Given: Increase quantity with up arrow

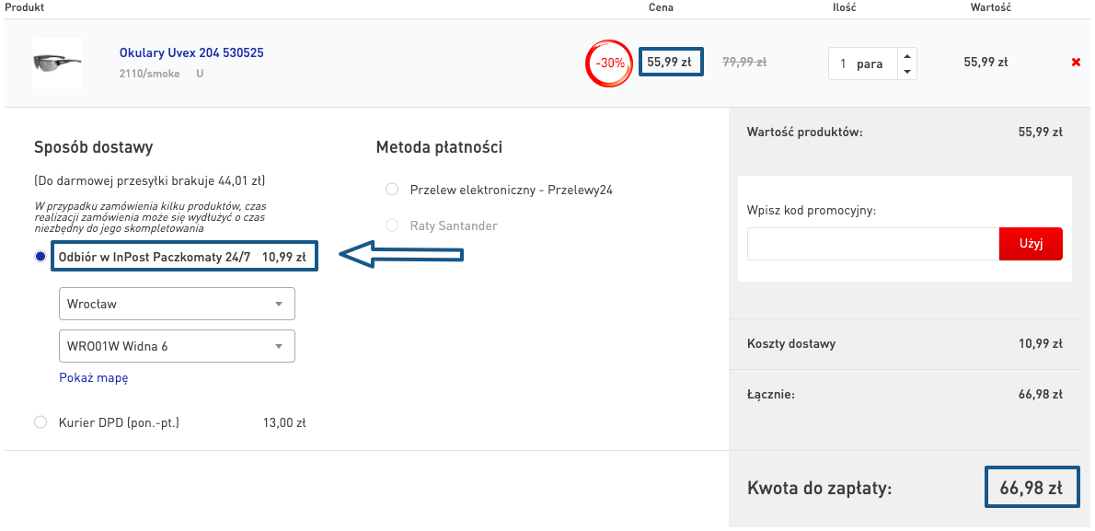Looking at the screenshot, I should (907, 55).
